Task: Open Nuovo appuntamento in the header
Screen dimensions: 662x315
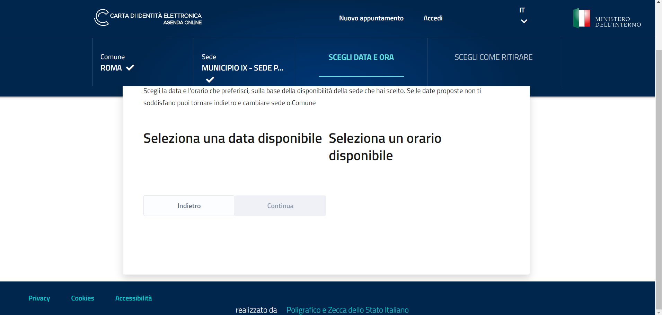Action: (x=371, y=18)
